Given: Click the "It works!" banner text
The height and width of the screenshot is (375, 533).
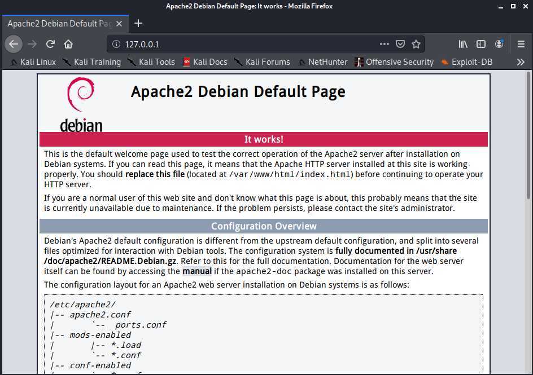Looking at the screenshot, I should [x=264, y=139].
